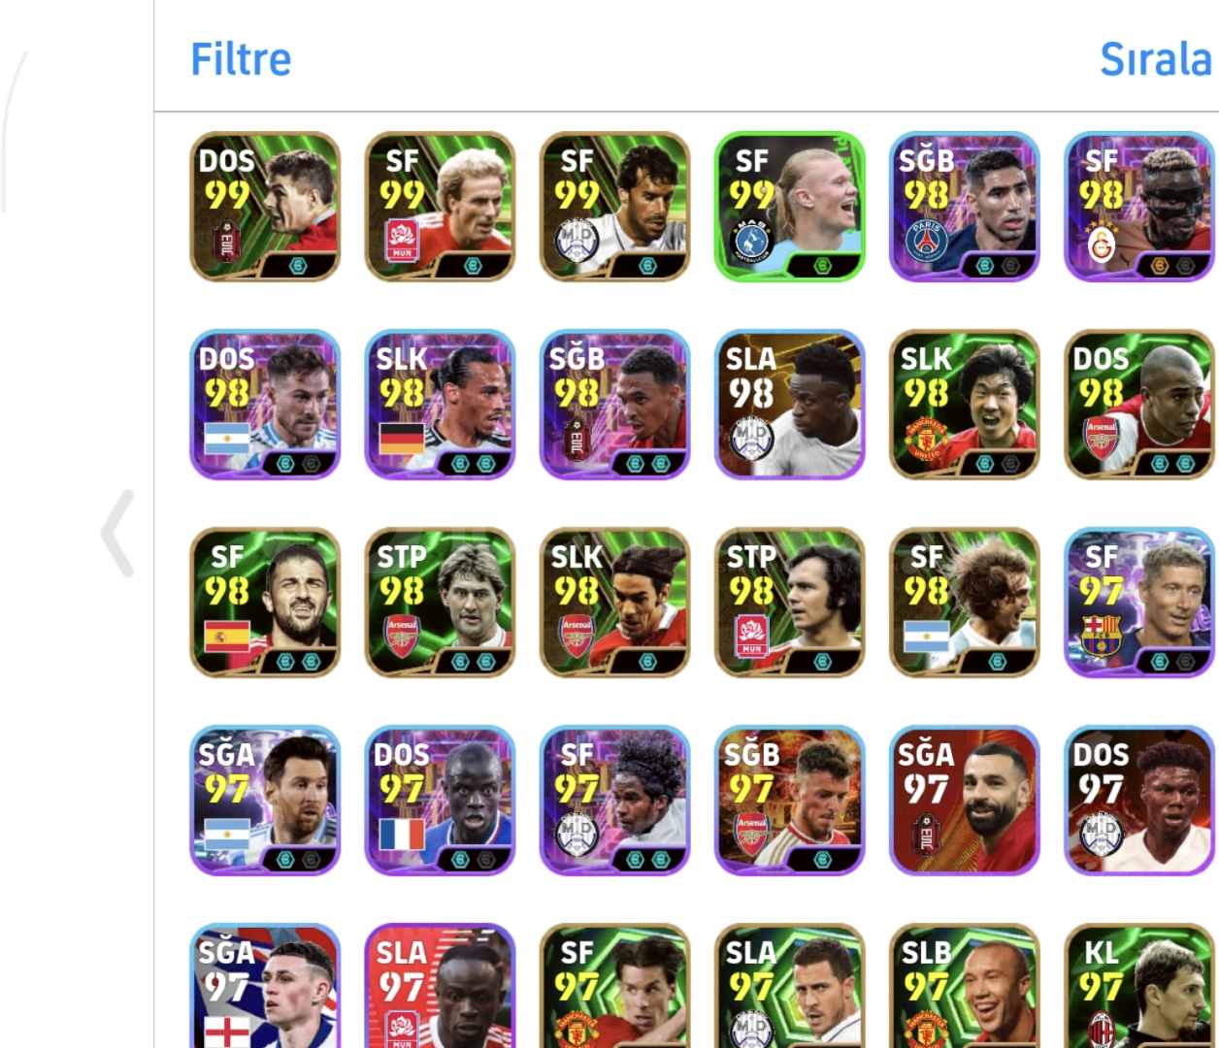This screenshot has height=1048, width=1219.
Task: Select the SLA 98 gold background card
Action: click(x=790, y=405)
